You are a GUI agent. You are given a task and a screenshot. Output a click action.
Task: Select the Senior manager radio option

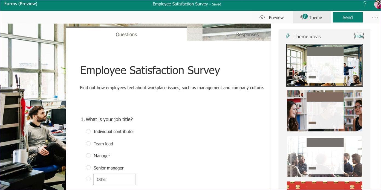[x=88, y=168]
